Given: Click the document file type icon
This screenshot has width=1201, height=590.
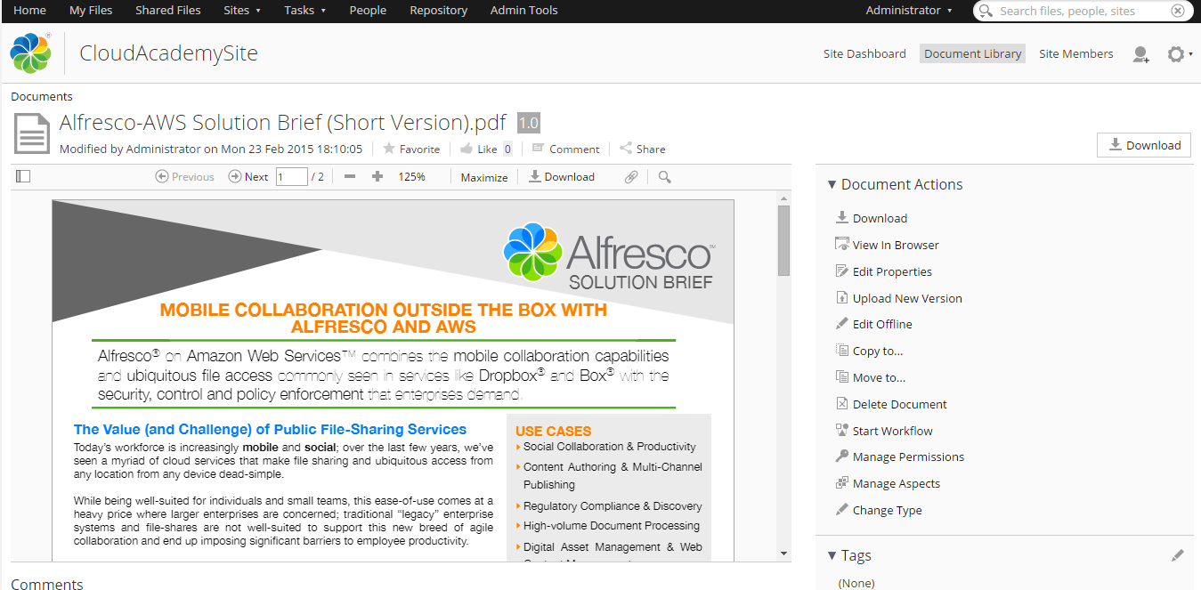Looking at the screenshot, I should coord(32,134).
